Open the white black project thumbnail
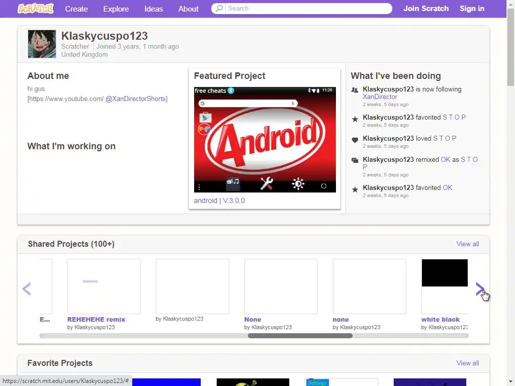The image size is (515, 386). click(x=445, y=286)
